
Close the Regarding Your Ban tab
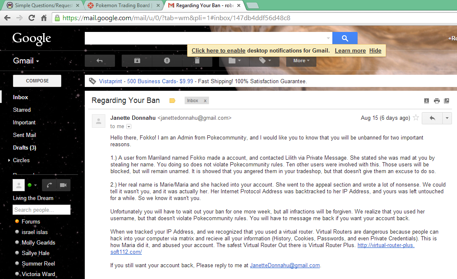click(x=239, y=5)
